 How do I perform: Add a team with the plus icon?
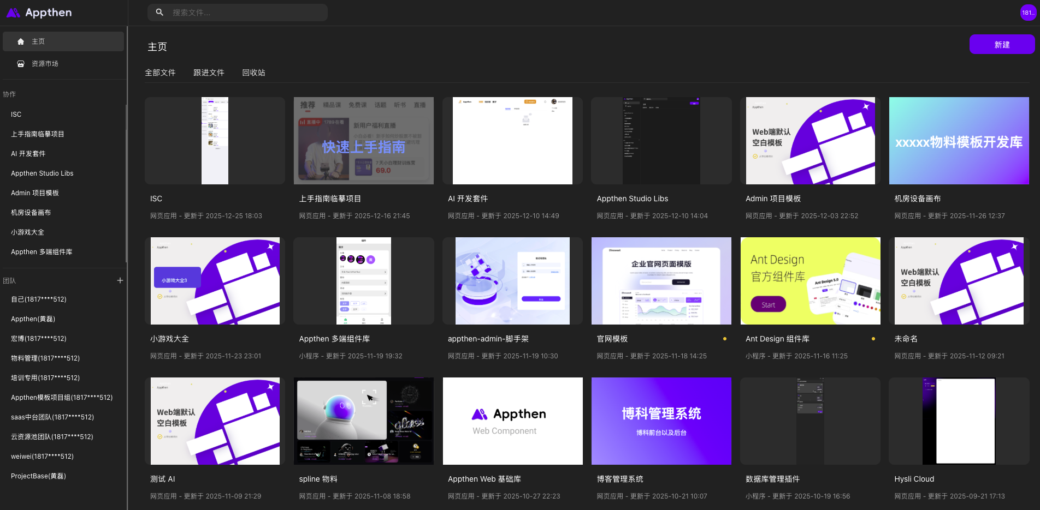coord(120,280)
